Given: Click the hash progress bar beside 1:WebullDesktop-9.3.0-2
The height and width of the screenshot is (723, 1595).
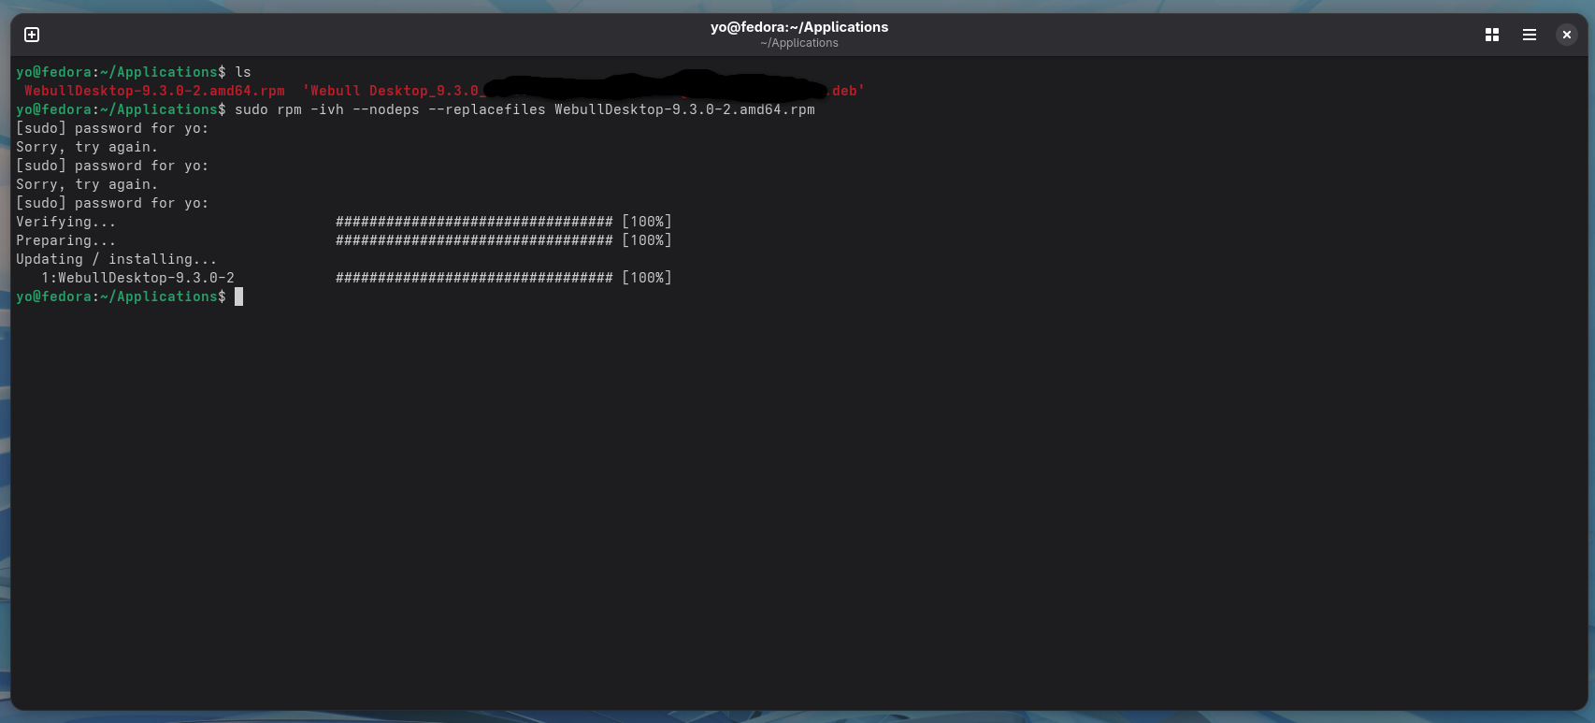Looking at the screenshot, I should click(474, 278).
